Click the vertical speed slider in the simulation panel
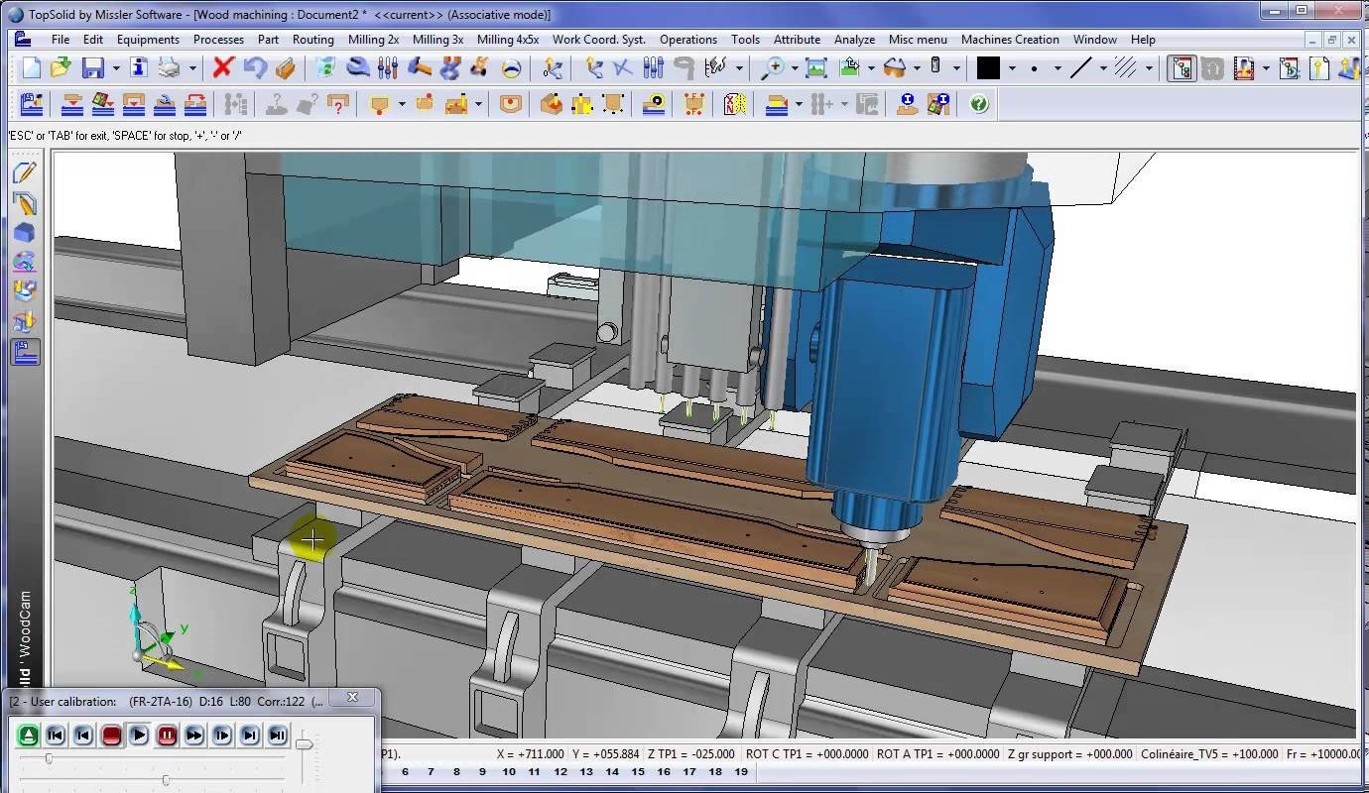 coord(305,758)
